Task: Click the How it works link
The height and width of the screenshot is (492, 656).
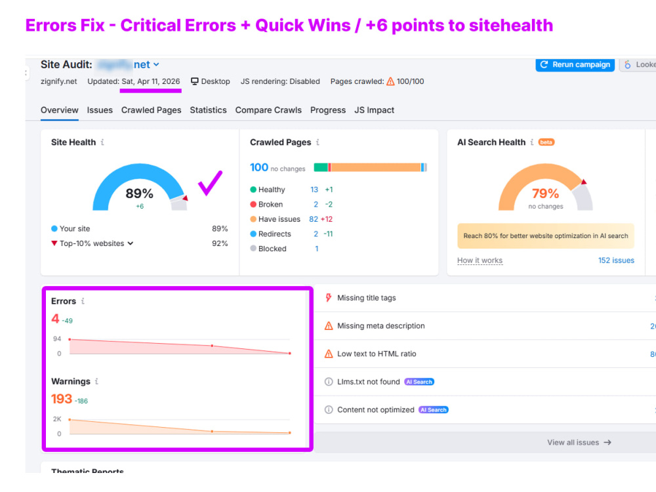Action: (480, 260)
